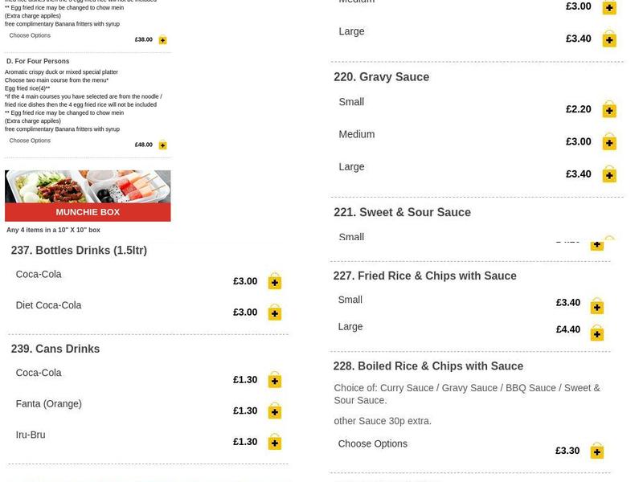Image resolution: width=643 pixels, height=482 pixels.
Task: Select the 220. Gravy Sauce heading
Action: (381, 77)
